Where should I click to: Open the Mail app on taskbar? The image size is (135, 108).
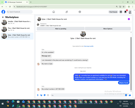(23, 102)
